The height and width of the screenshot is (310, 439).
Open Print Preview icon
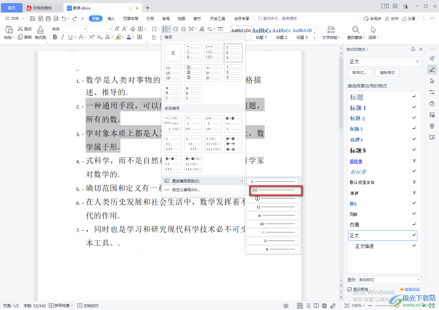click(x=56, y=18)
